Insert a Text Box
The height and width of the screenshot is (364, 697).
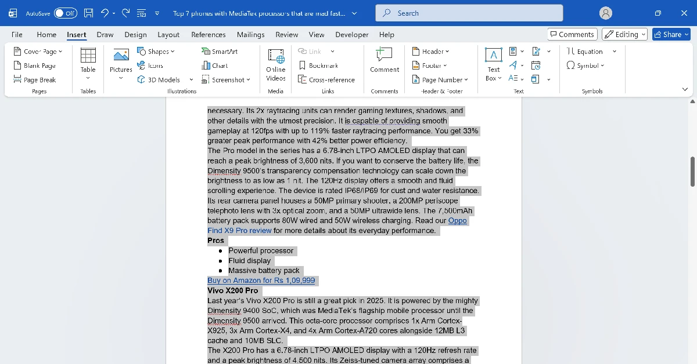coord(494,64)
